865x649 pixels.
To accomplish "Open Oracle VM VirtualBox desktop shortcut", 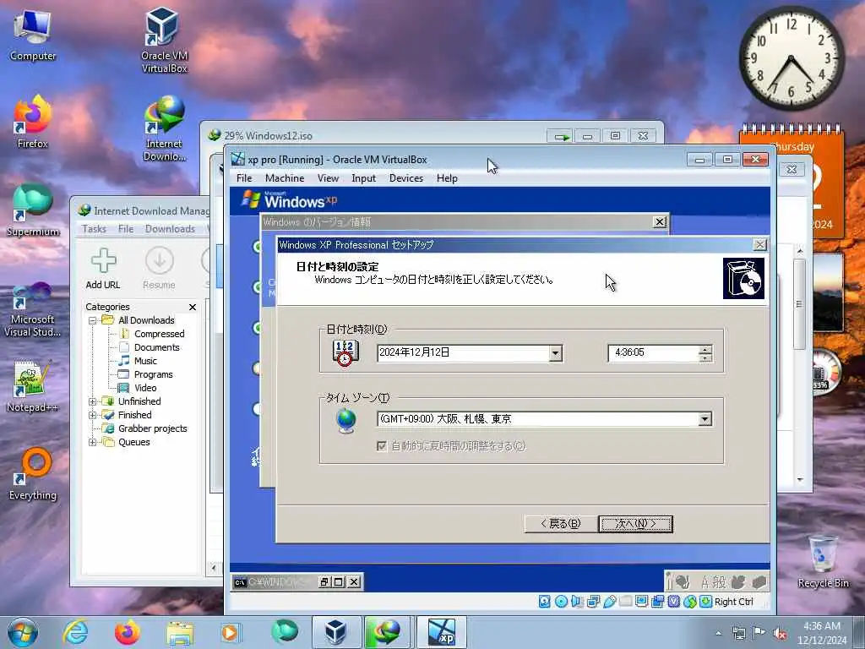I will pos(164,40).
